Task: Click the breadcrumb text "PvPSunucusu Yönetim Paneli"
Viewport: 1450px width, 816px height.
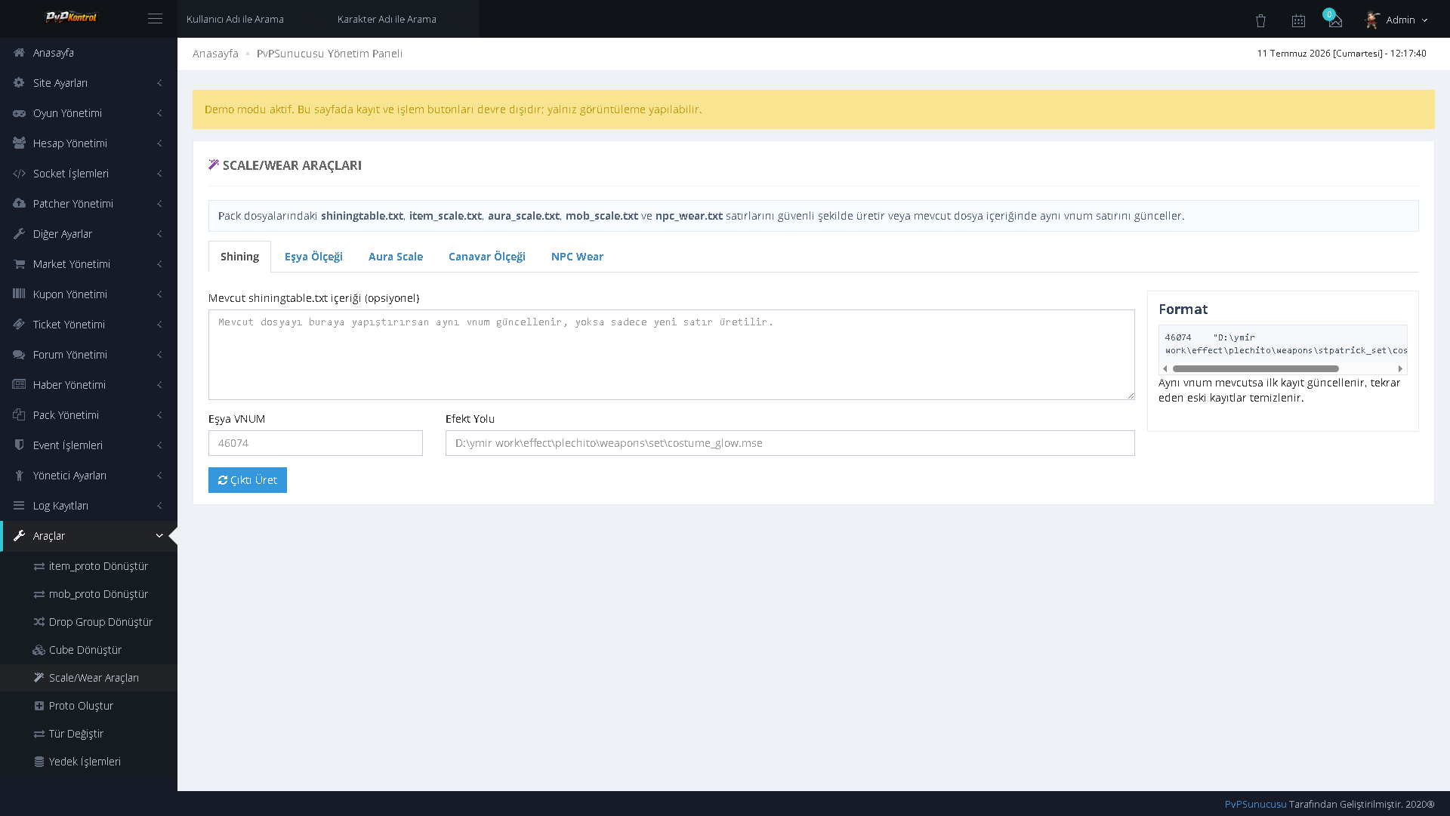Action: point(329,54)
